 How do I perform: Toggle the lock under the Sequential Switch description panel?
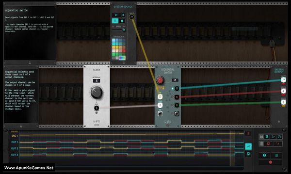pyautogui.click(x=30, y=63)
